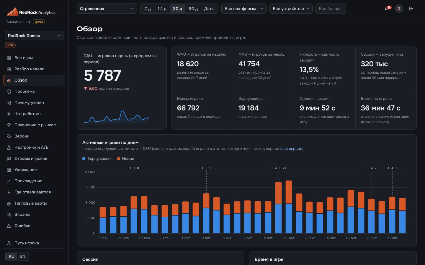Select the 30 д period
Viewport: 425px width, 265px height.
click(x=177, y=9)
